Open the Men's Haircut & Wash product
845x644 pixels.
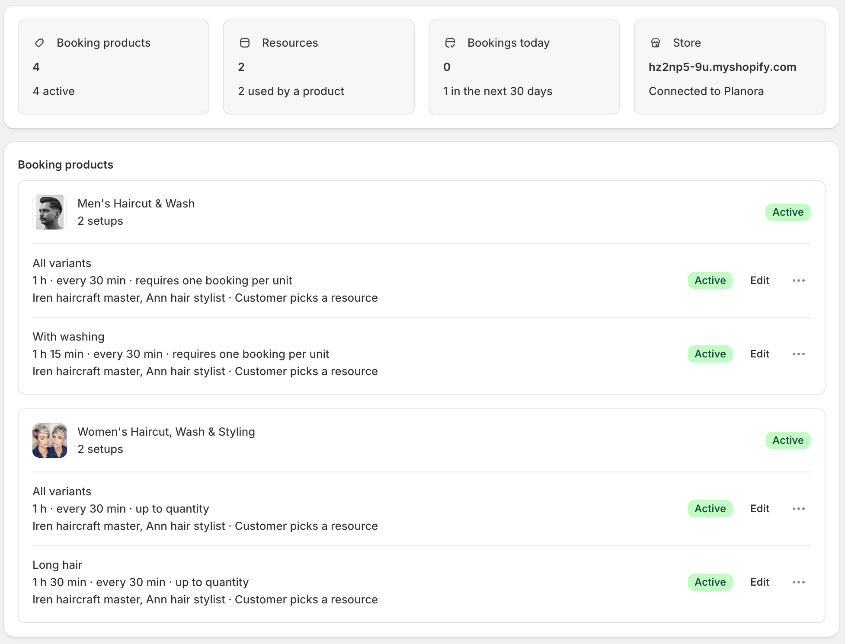(136, 204)
